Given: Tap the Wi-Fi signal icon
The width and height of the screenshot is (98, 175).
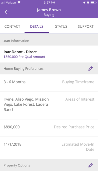Looking at the screenshot, I should pyautogui.click(x=19, y=3).
